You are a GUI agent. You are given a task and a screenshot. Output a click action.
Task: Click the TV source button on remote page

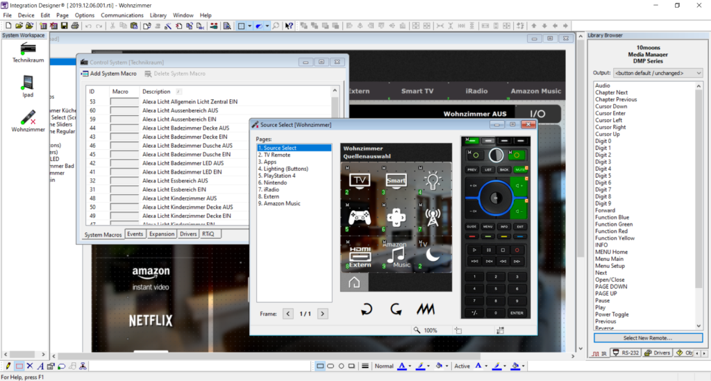coord(360,180)
